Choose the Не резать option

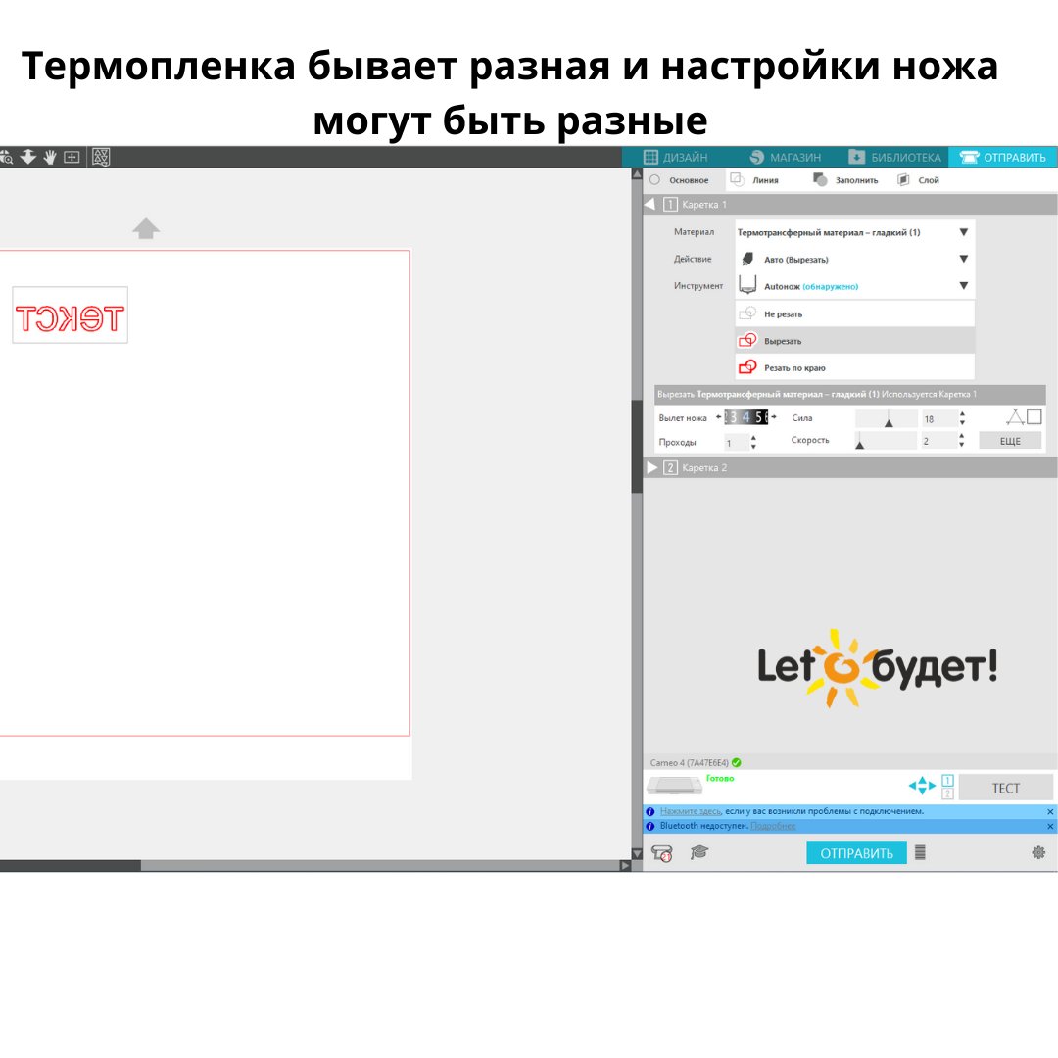(x=854, y=313)
